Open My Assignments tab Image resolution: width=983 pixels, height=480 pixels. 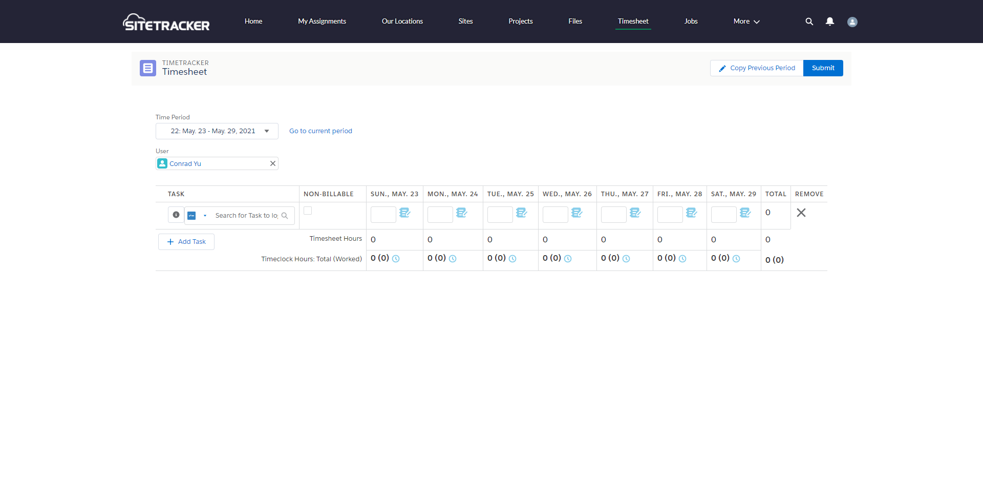pos(322,22)
